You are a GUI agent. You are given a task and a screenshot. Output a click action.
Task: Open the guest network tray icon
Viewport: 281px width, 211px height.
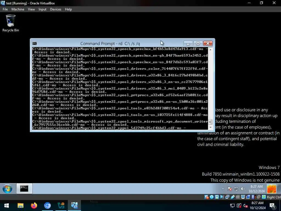point(236,189)
